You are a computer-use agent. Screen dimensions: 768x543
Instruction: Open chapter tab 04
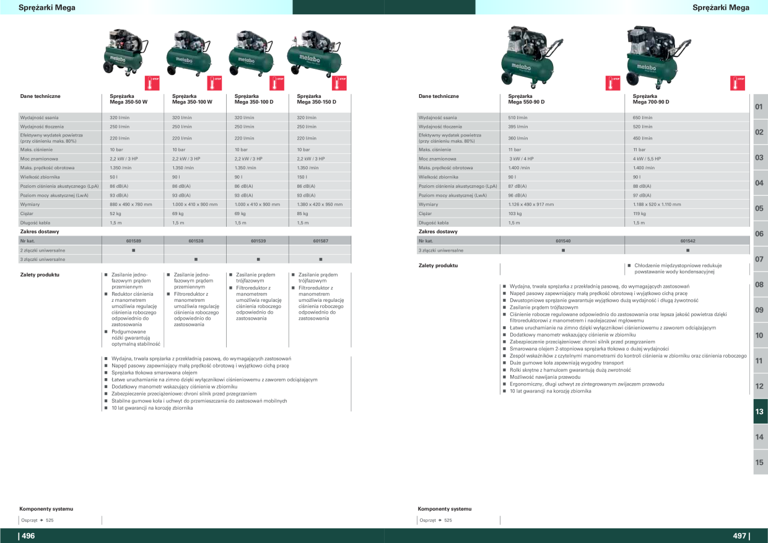click(x=760, y=183)
